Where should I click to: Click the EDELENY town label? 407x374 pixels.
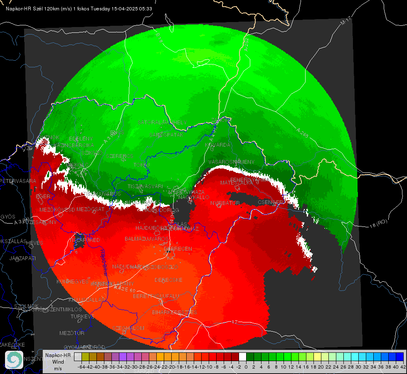click(81, 139)
